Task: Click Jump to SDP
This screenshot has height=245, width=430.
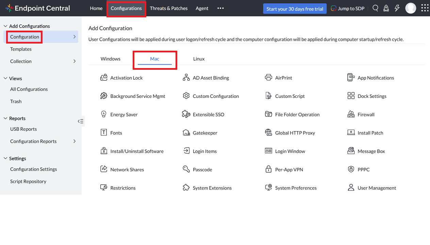Action: coord(347,9)
